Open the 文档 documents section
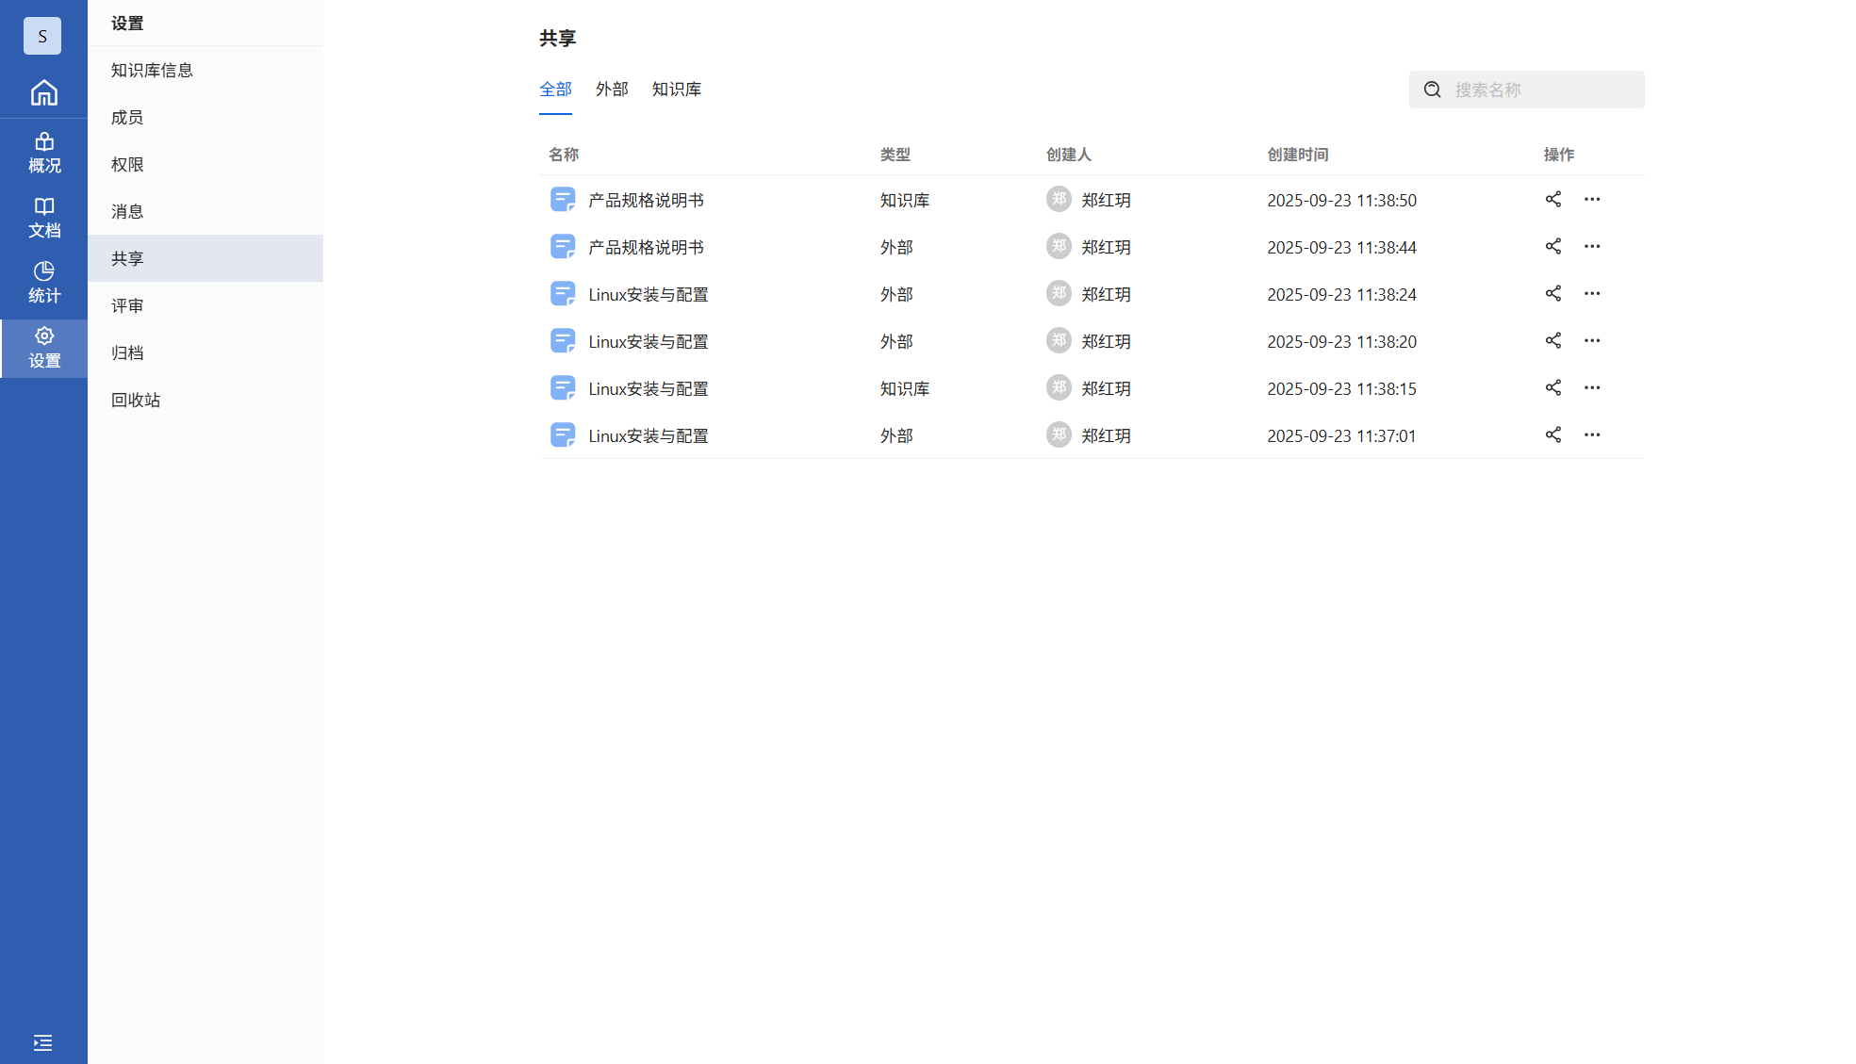The height and width of the screenshot is (1064, 1856). (x=43, y=218)
